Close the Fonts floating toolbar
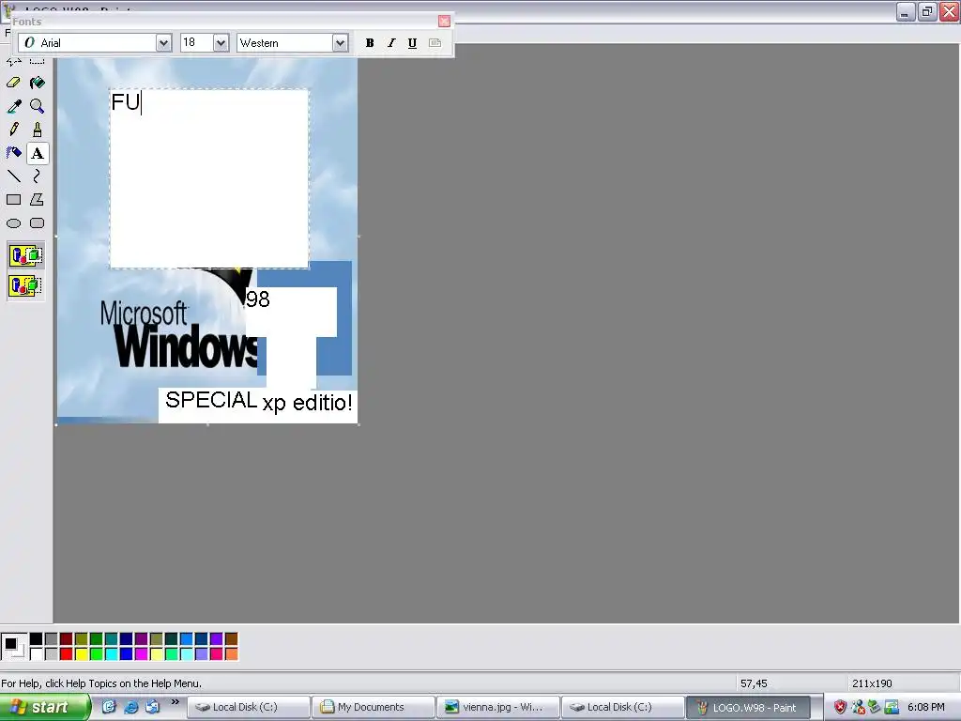The height and width of the screenshot is (721, 961). [x=444, y=22]
